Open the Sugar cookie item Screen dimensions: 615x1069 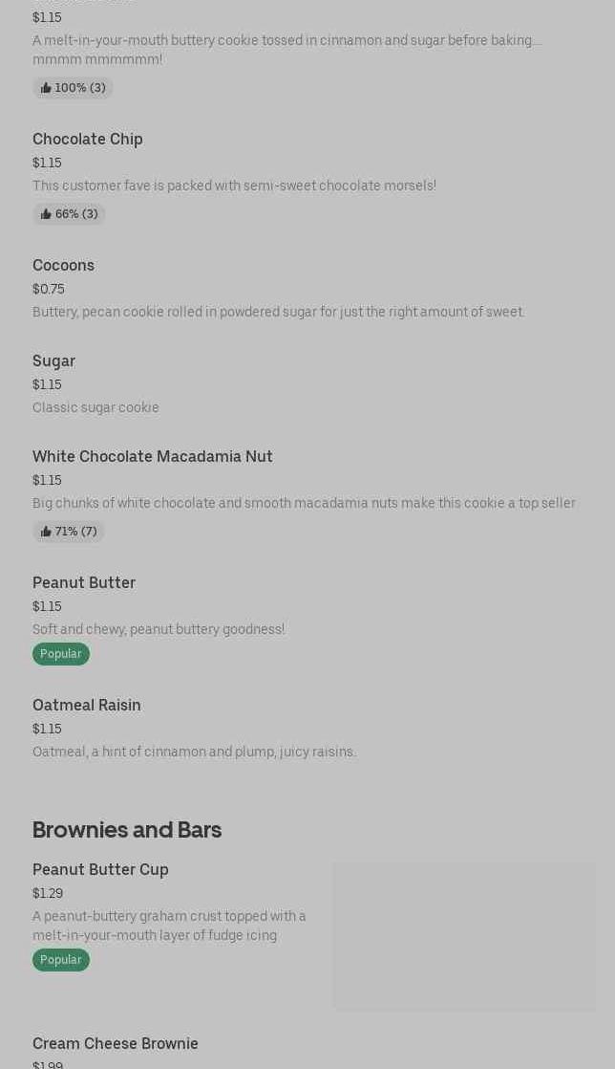(x=53, y=360)
